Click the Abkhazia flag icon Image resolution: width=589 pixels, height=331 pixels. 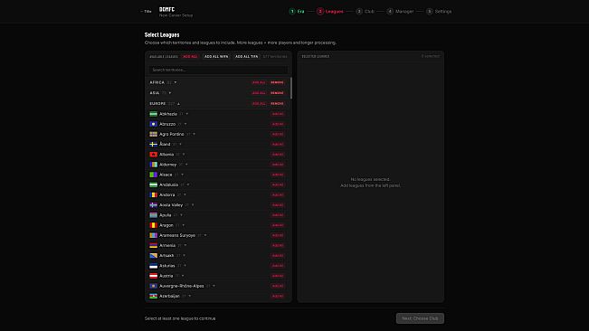(x=153, y=114)
